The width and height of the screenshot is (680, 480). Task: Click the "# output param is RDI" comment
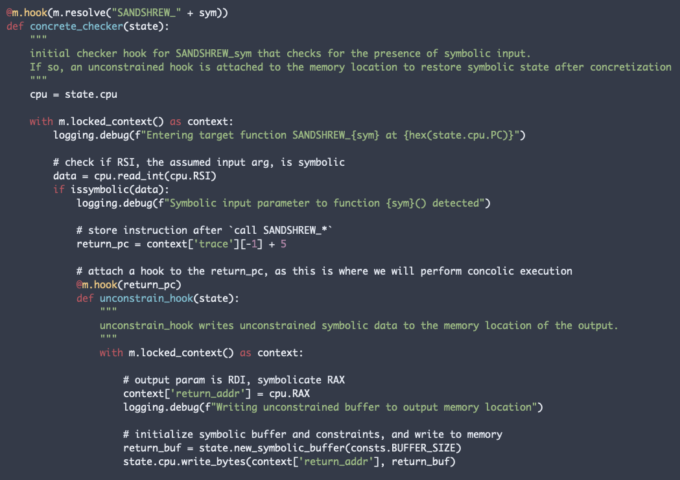233,380
